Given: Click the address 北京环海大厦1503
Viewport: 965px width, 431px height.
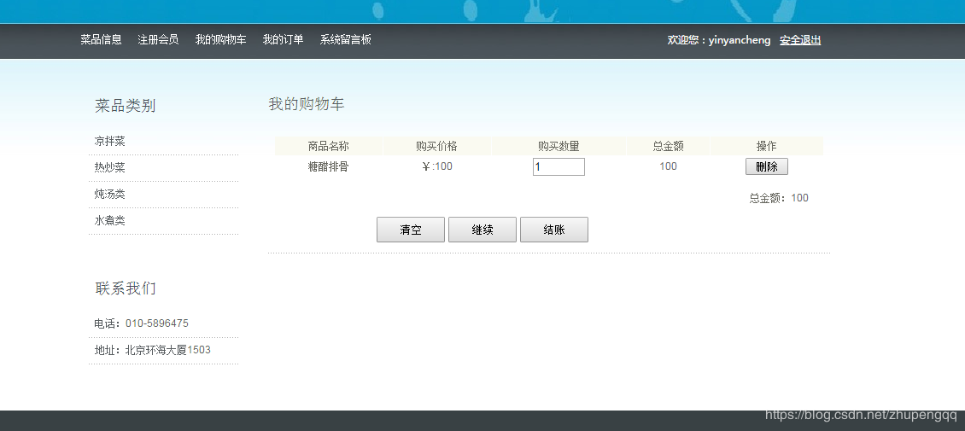Looking at the screenshot, I should tap(168, 350).
